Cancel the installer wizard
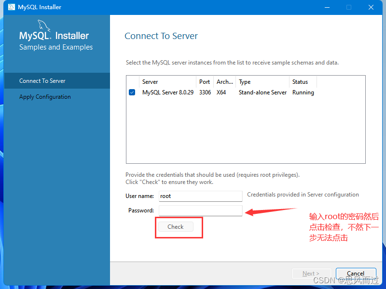The image size is (386, 289). (356, 273)
